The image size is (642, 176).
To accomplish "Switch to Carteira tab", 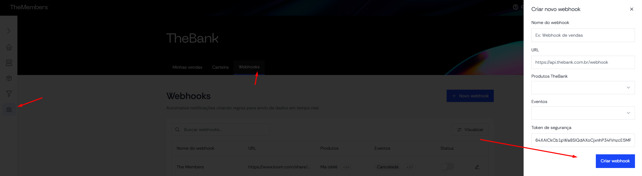I will (x=220, y=67).
